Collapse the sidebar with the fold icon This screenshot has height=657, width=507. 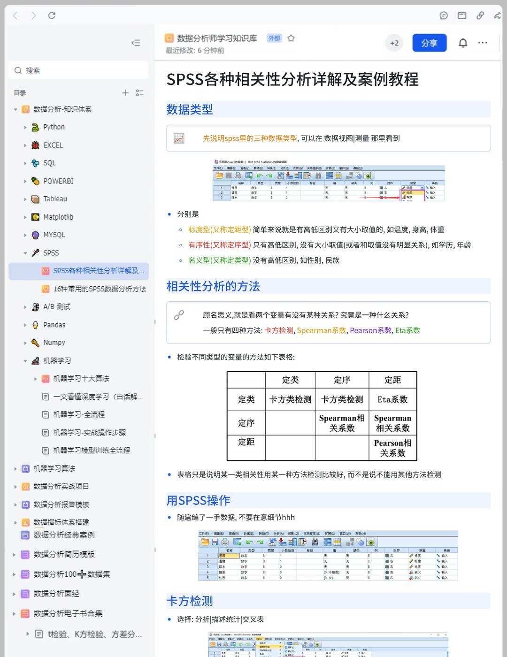[x=136, y=43]
